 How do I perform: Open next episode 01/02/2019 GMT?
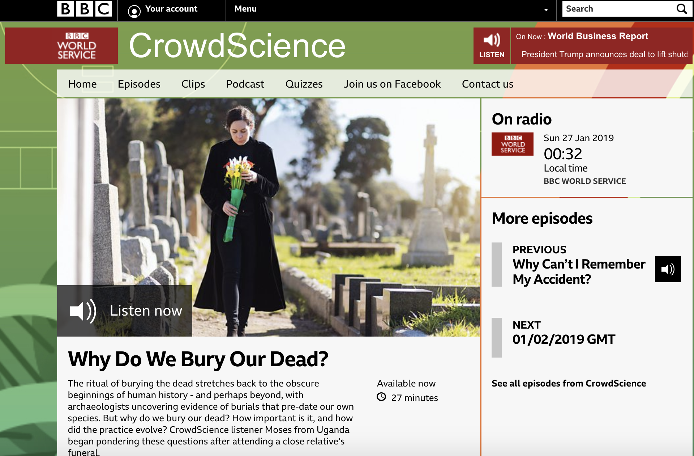564,339
